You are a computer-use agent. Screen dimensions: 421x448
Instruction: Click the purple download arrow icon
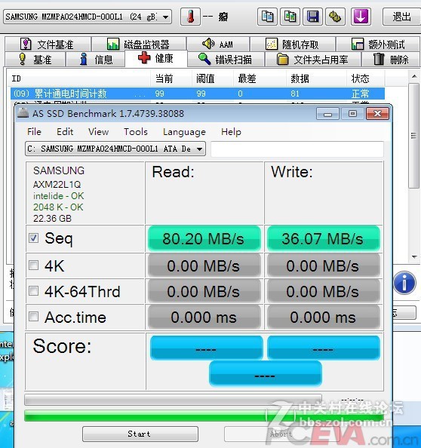[x=361, y=17]
